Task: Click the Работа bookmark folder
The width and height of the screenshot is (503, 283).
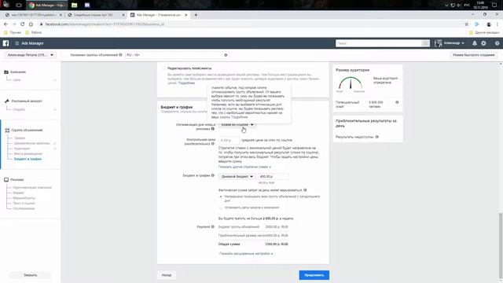Action: pos(33,32)
